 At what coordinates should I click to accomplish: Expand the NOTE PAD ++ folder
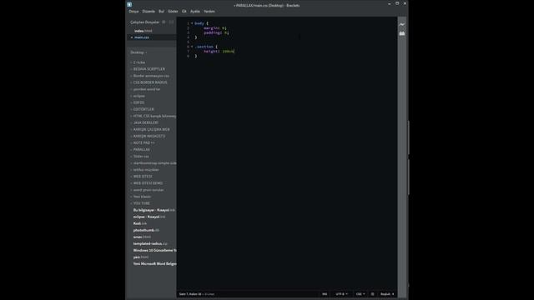144,142
